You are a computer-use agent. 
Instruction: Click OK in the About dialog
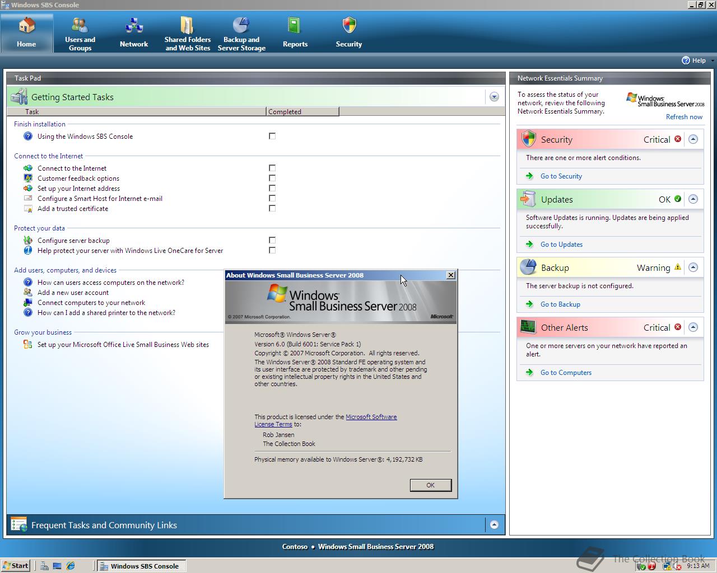(x=430, y=485)
